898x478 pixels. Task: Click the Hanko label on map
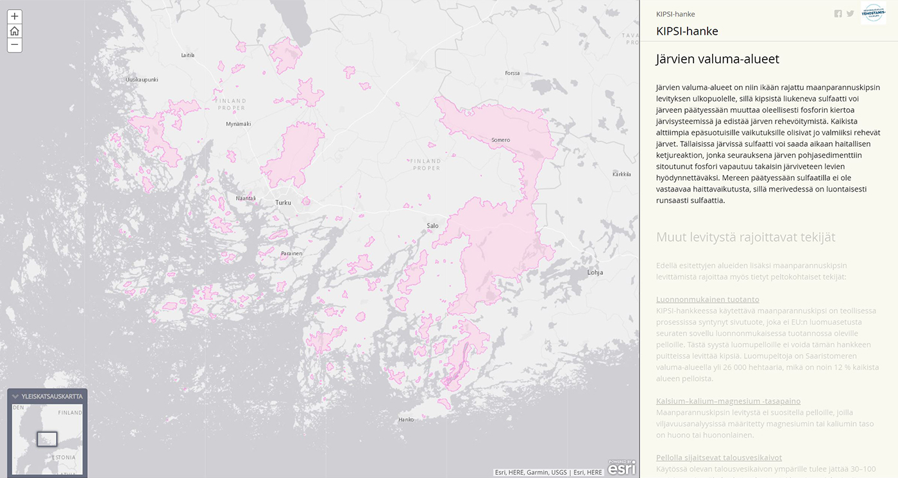coord(406,420)
